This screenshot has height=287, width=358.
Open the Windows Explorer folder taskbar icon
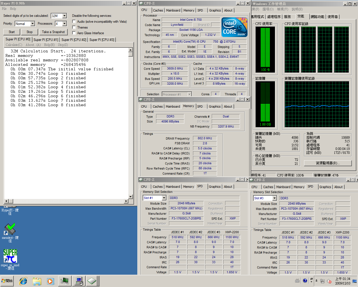[x=37, y=281]
